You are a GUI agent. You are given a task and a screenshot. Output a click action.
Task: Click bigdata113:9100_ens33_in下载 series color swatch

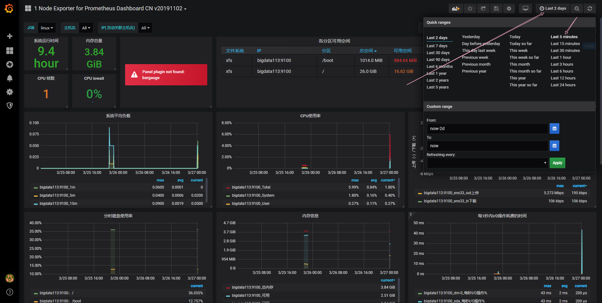click(420, 201)
